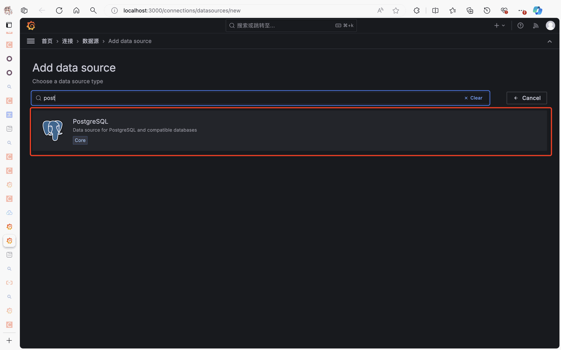Focus the 搜索或跳转至 search box
The image size is (561, 350).
pyautogui.click(x=291, y=26)
